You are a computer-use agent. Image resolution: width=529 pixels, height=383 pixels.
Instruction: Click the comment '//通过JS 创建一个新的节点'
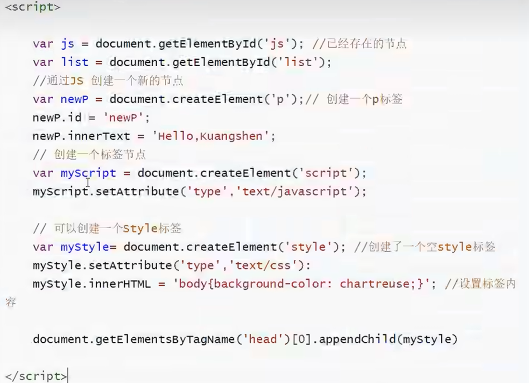(x=108, y=81)
